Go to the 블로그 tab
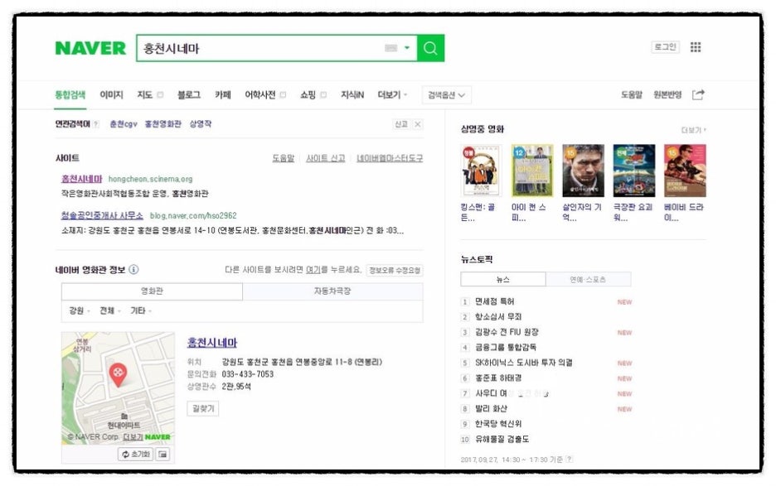 pos(188,94)
